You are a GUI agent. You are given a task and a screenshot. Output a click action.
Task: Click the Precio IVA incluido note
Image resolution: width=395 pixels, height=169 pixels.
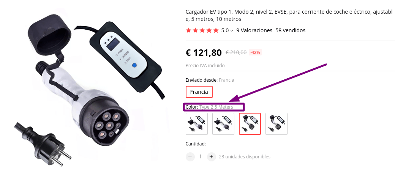(x=205, y=65)
